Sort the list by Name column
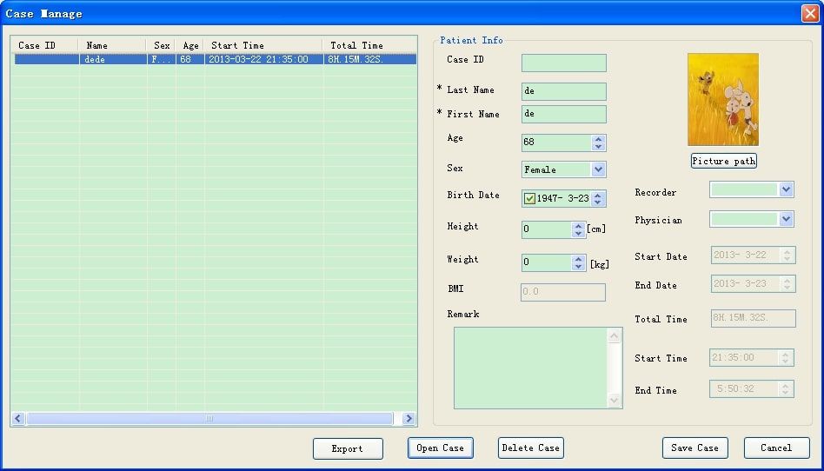 click(x=111, y=45)
